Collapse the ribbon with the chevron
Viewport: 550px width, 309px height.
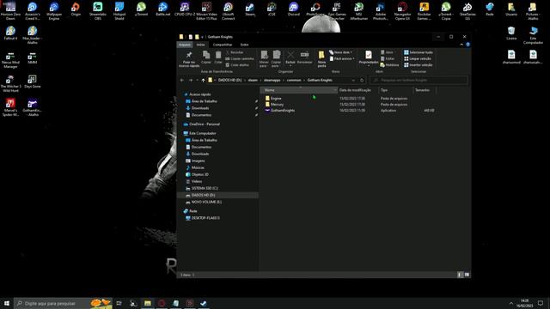[461, 45]
